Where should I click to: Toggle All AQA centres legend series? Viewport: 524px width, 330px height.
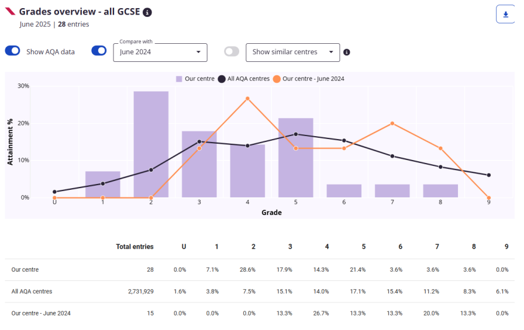243,78
